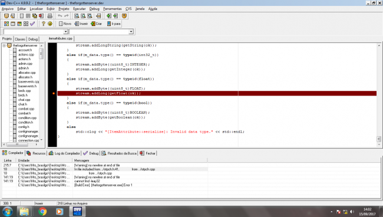Switch to the Recursos bottom tab
The height and width of the screenshot is (217, 383).
36,153
